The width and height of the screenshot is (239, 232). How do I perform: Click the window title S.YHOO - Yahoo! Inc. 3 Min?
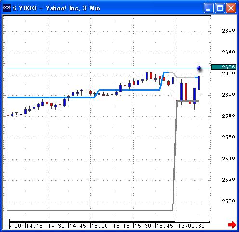point(56,8)
